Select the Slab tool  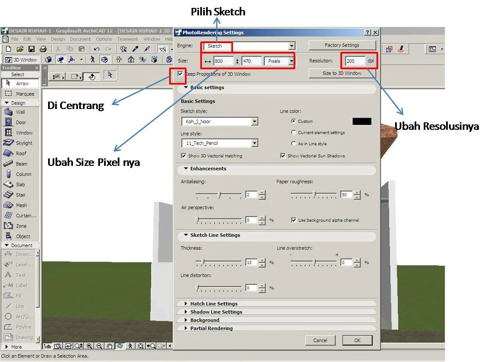tap(20, 184)
